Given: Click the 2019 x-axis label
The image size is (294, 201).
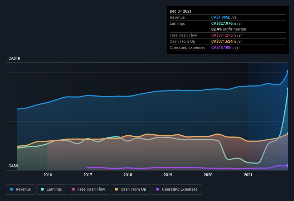Looking at the screenshot, I should click(168, 175).
